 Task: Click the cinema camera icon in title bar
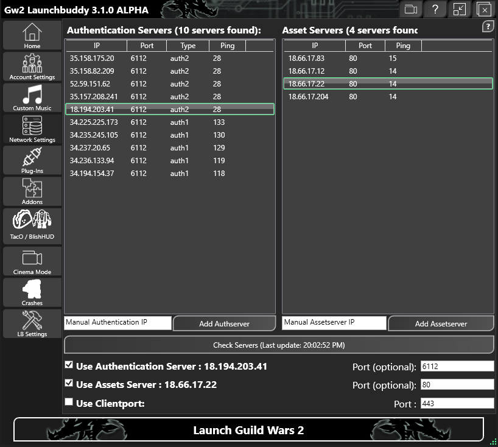point(412,9)
